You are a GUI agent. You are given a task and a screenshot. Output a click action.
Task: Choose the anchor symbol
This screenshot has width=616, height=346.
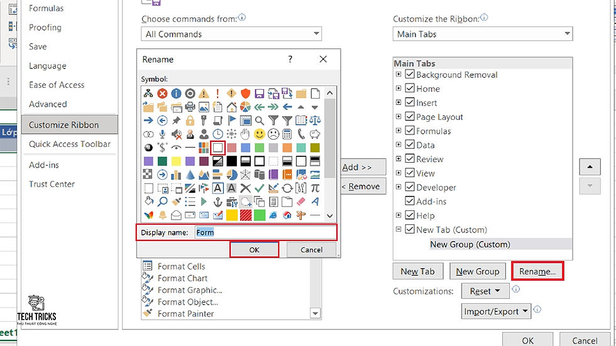[217, 202]
